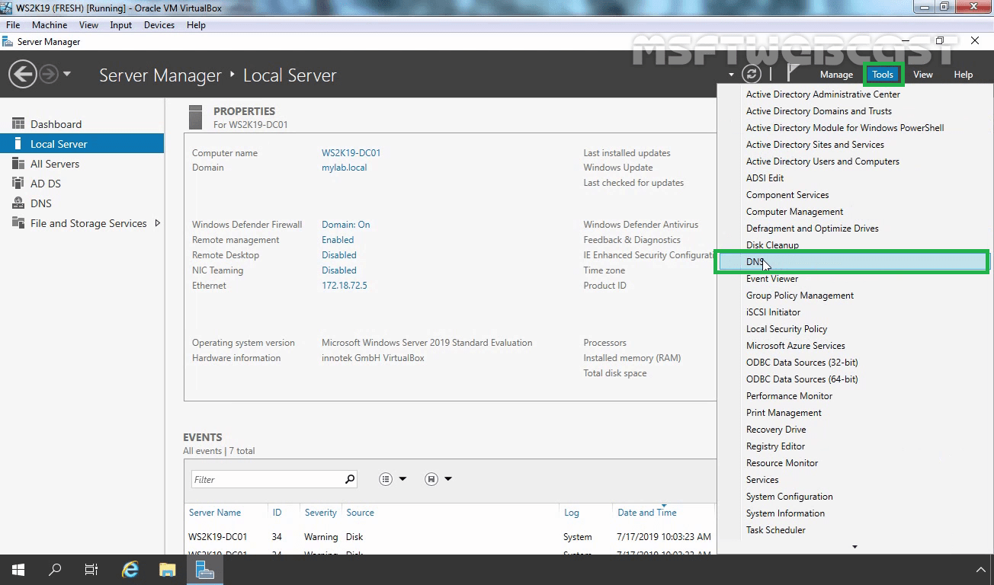This screenshot has width=994, height=585.
Task: Click the forward navigation arrow
Action: [48, 75]
